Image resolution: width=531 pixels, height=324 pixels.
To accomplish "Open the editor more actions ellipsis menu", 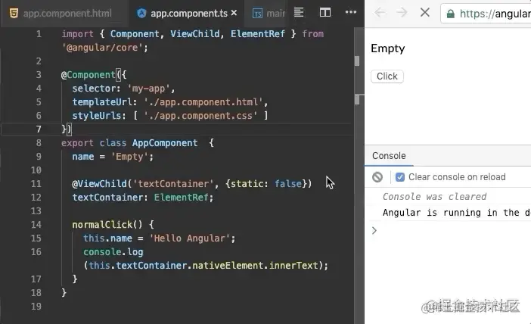I will 351,13.
